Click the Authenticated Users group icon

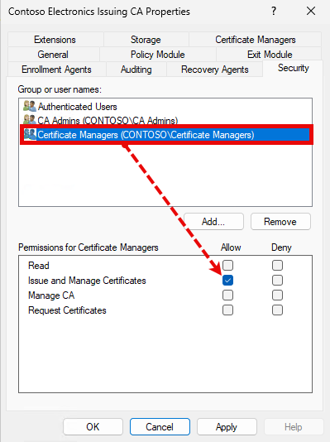30,106
